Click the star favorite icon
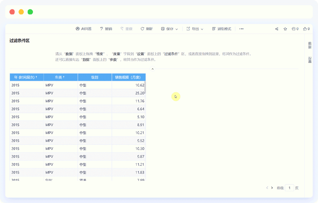 coord(285,29)
